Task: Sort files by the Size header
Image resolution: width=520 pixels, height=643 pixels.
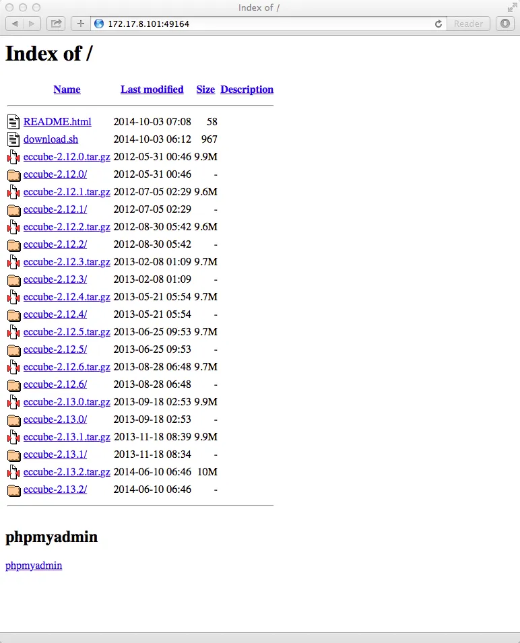Action: pos(205,90)
